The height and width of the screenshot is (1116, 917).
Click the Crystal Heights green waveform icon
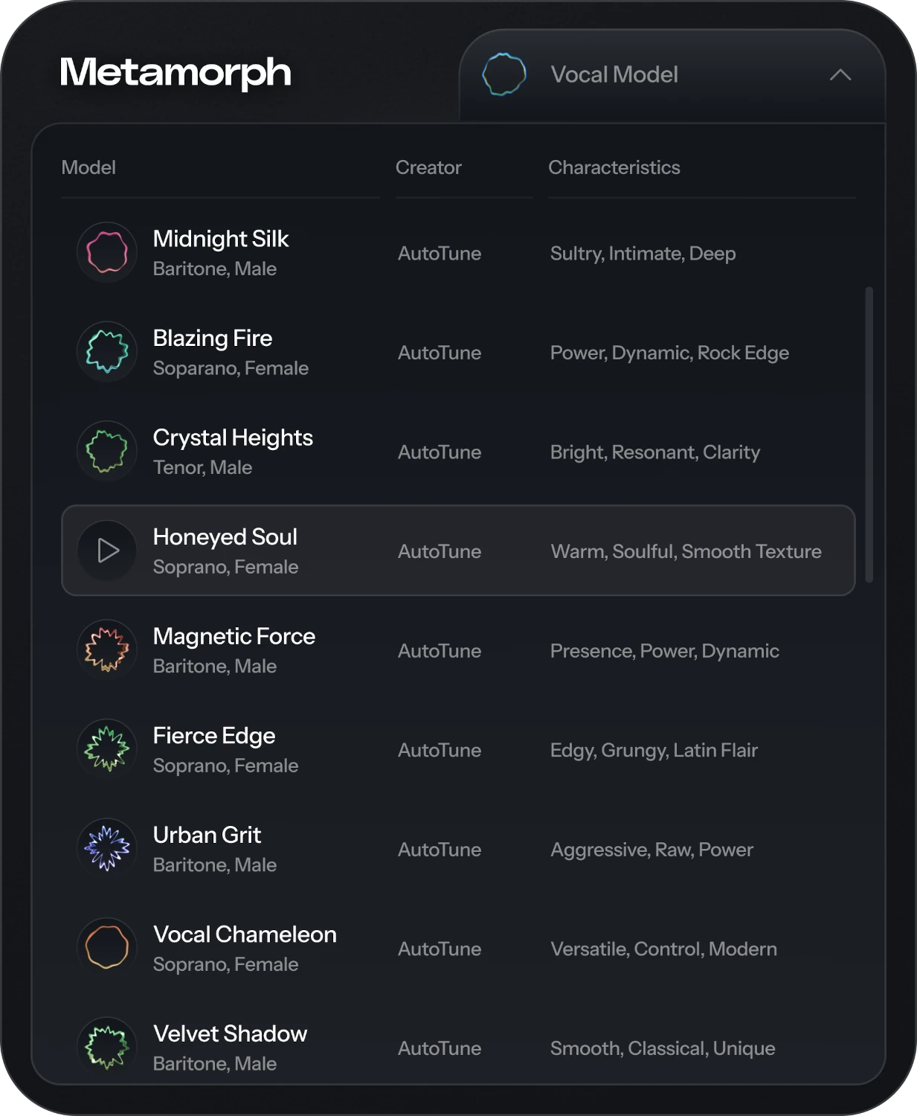point(107,451)
